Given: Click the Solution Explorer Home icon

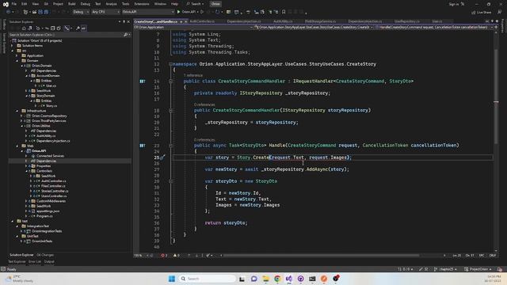Looking at the screenshot, I should click(x=24, y=28).
